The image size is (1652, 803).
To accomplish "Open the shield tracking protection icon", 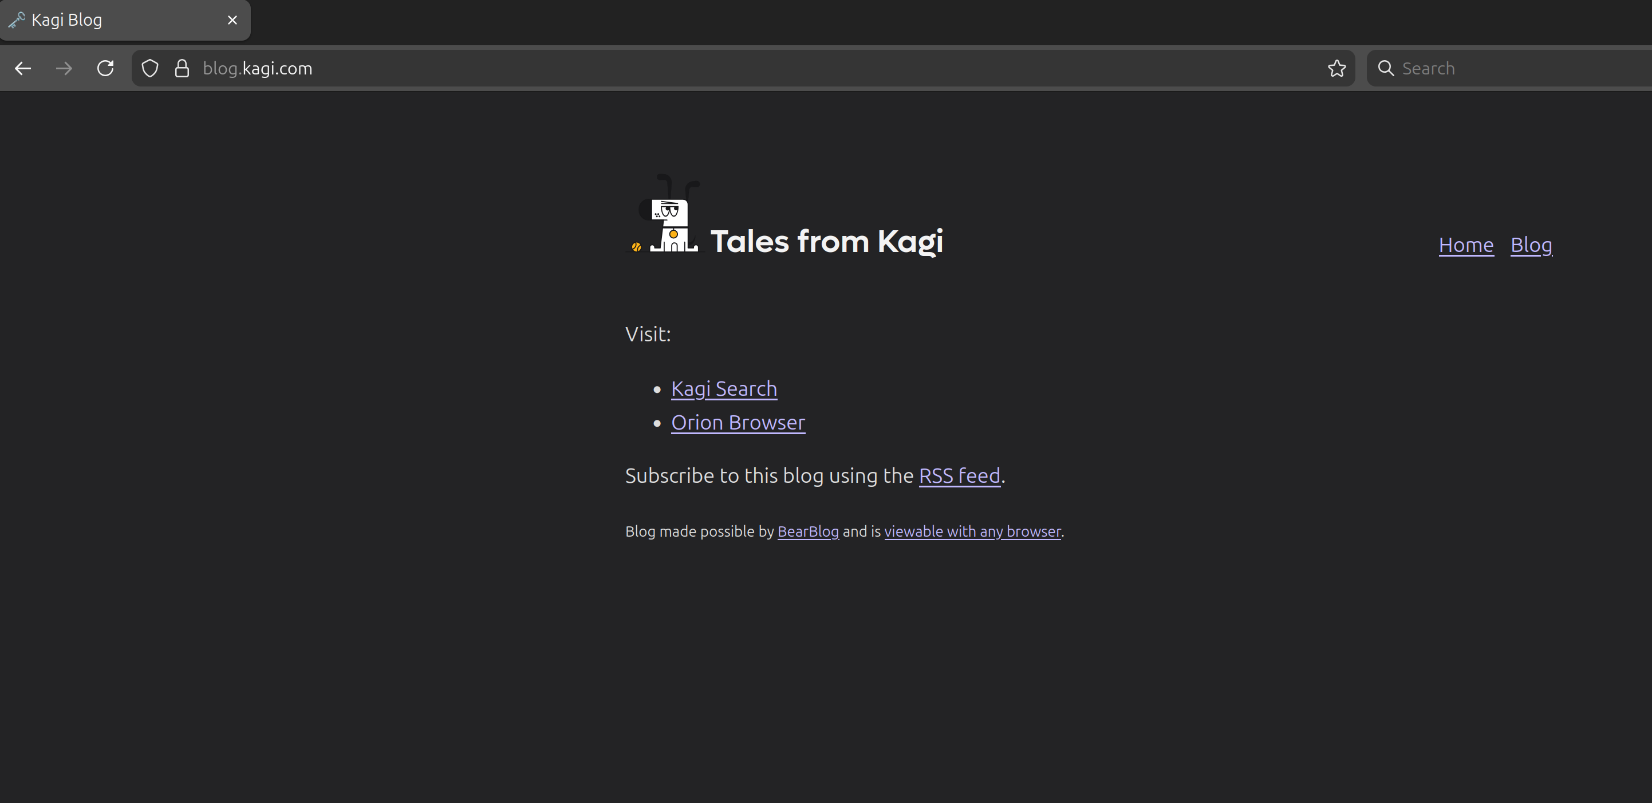I will coord(149,68).
